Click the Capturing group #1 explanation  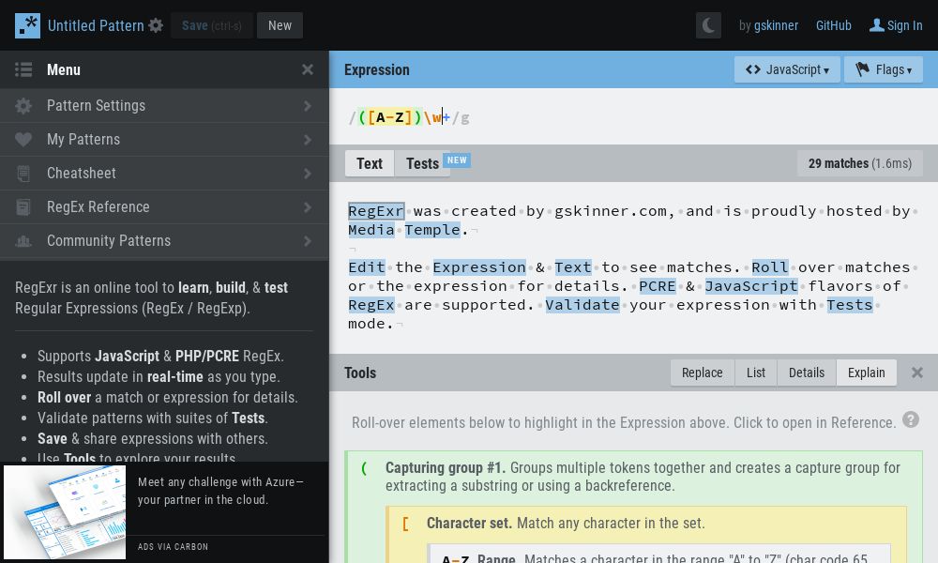(643, 477)
